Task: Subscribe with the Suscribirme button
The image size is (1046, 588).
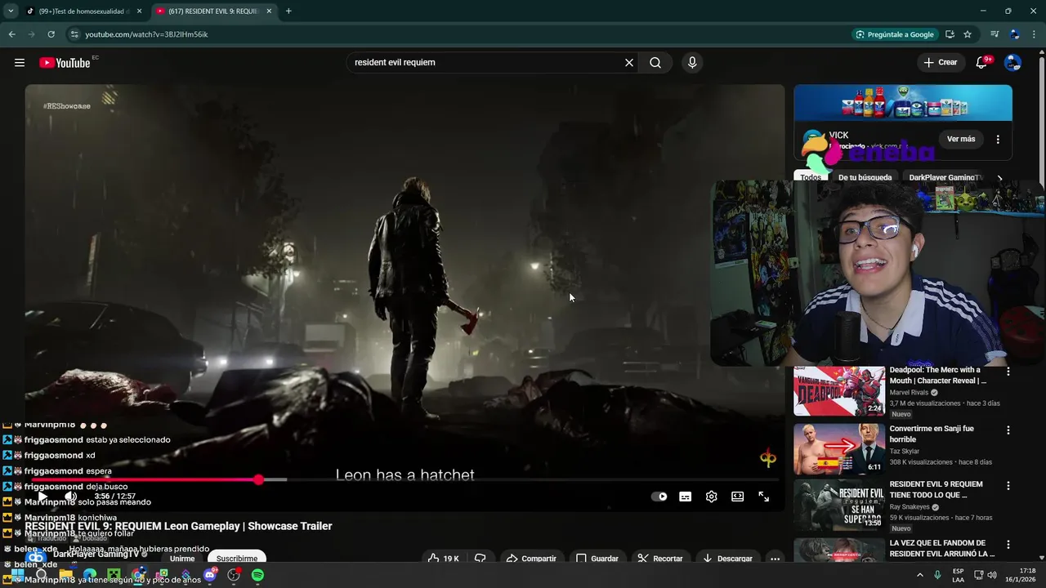Action: (237, 559)
